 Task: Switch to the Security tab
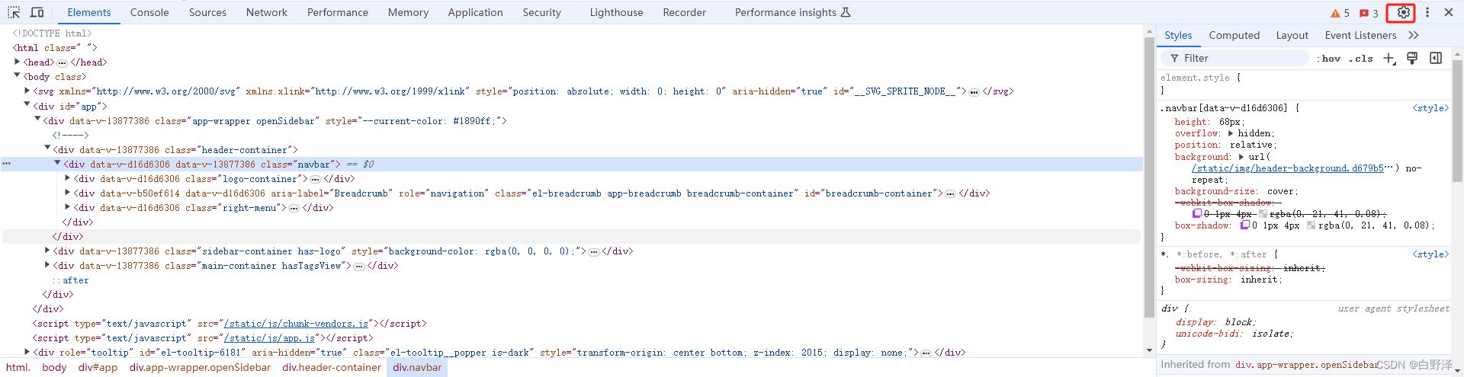coord(541,12)
